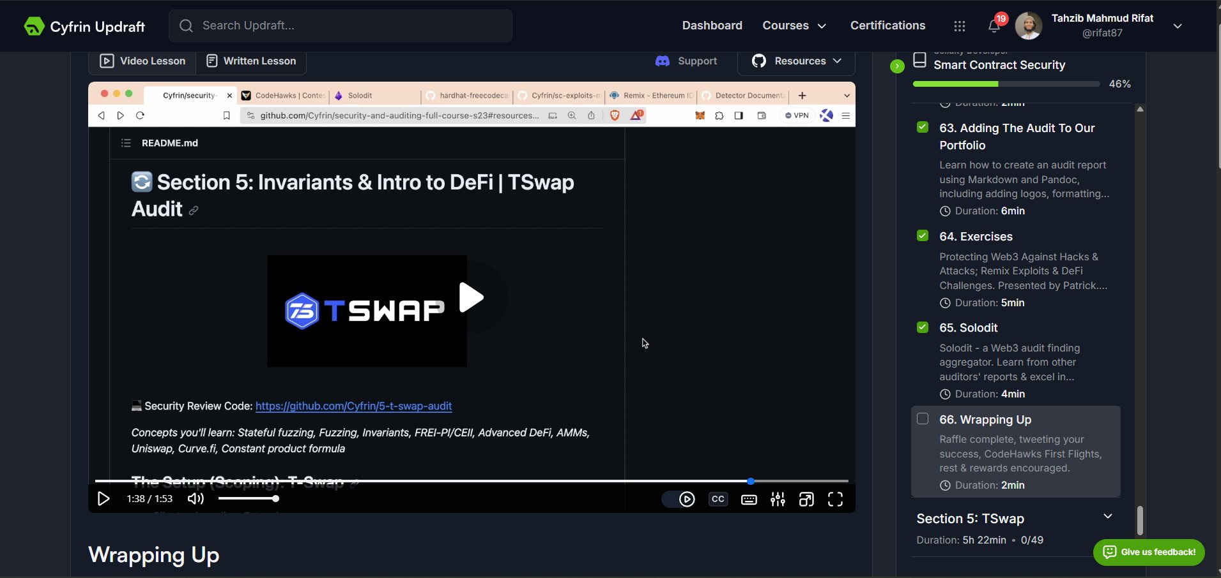Open the Resources dropdown
The height and width of the screenshot is (578, 1221).
tap(796, 61)
